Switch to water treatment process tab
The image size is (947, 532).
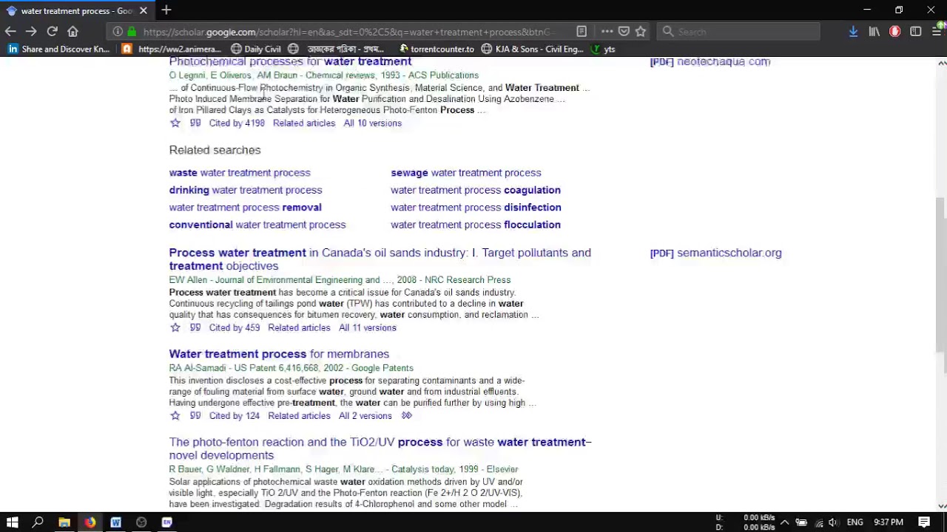[77, 10]
